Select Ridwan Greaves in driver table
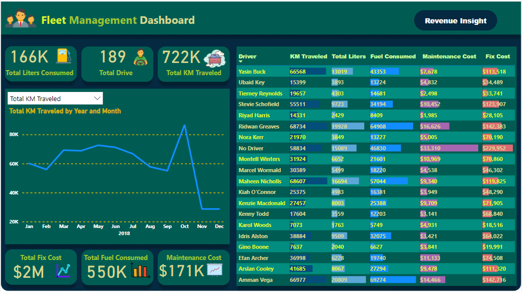 [259, 126]
